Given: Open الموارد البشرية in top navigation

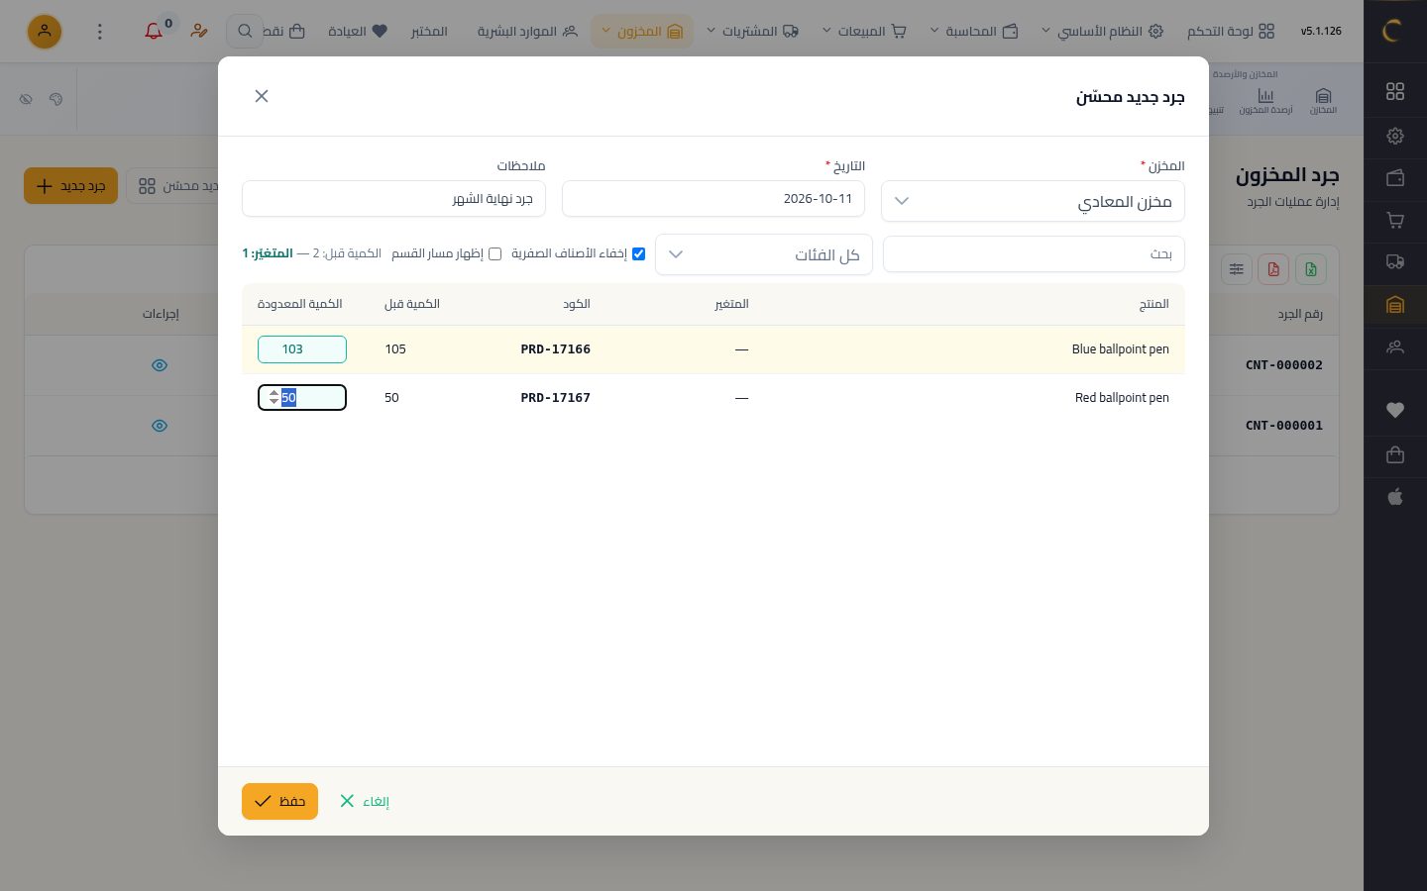Looking at the screenshot, I should point(527,32).
